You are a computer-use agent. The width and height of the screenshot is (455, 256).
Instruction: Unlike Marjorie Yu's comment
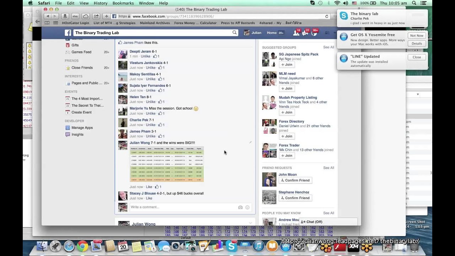151,113
